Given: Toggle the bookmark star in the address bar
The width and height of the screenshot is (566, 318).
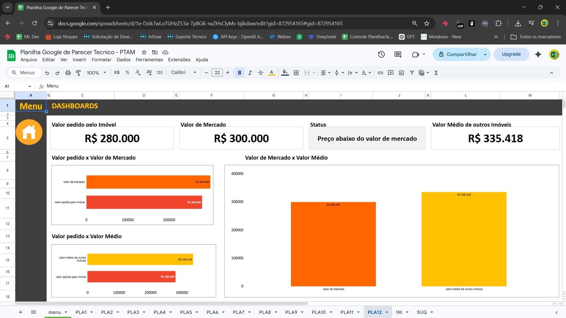Looking at the screenshot, I should [427, 23].
